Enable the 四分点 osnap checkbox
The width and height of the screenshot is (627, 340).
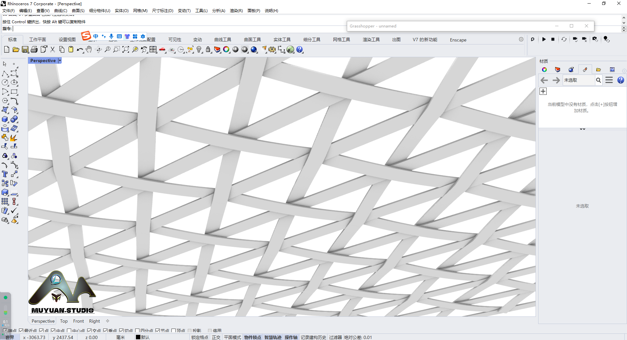pyautogui.click(x=137, y=331)
